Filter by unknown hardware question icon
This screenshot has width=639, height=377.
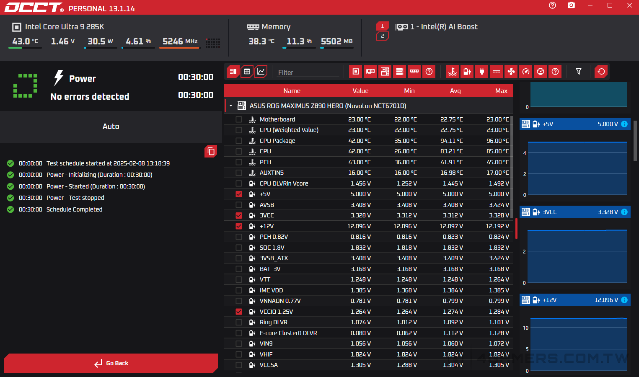click(429, 72)
